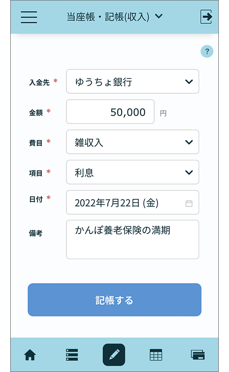Click the 2022年7月22日 date field
The image size is (229, 372).
click(x=133, y=202)
